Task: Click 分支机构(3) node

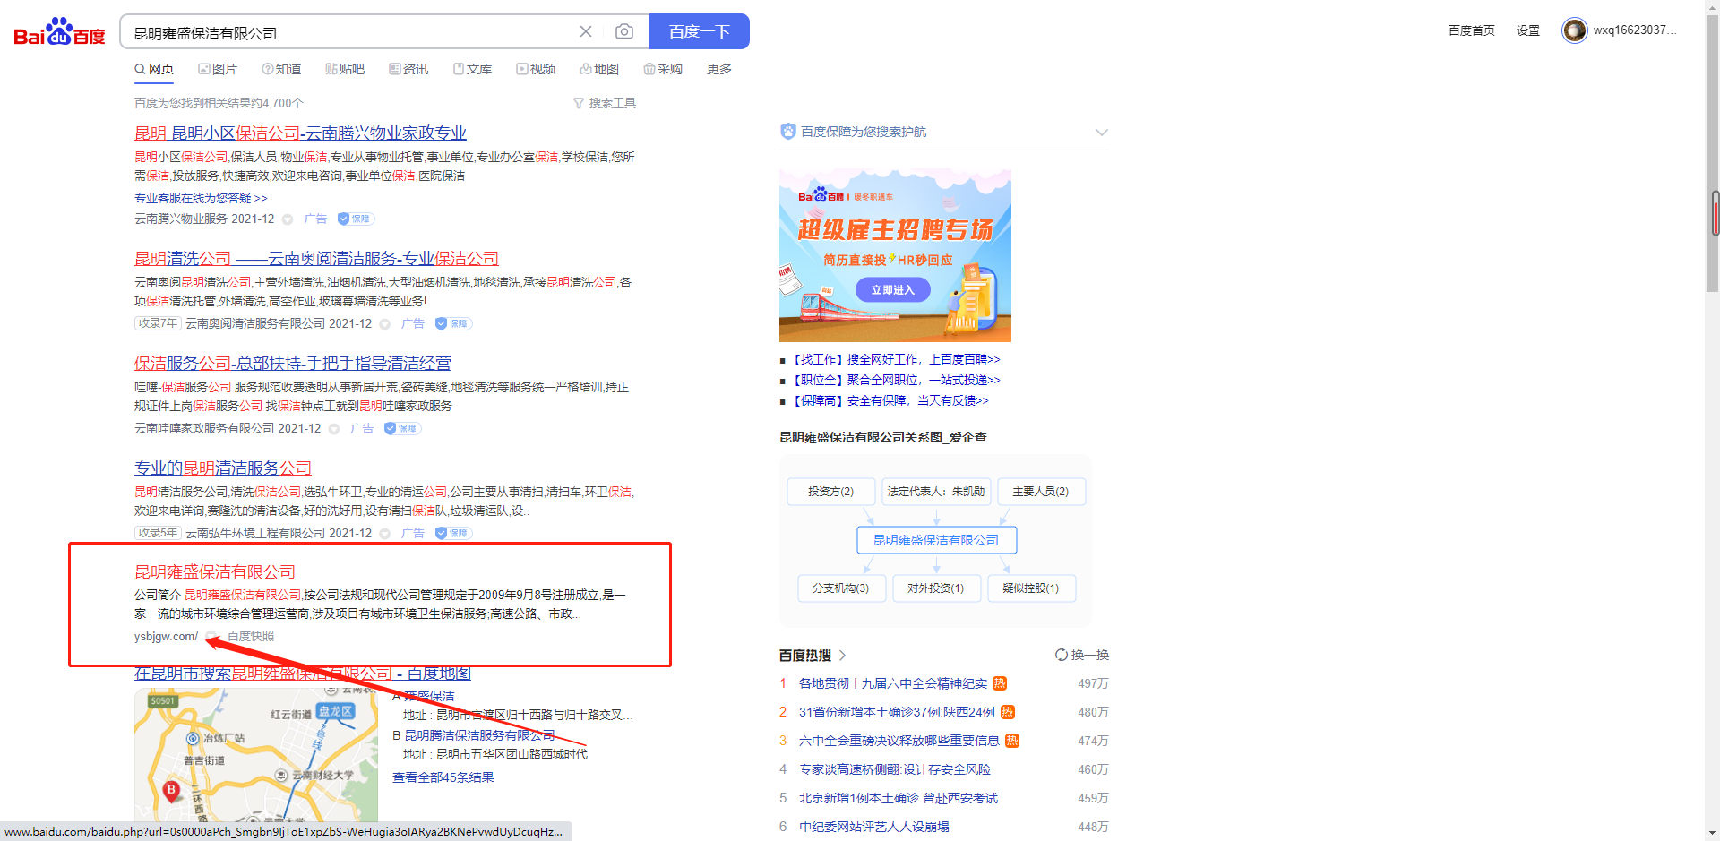Action: (841, 588)
